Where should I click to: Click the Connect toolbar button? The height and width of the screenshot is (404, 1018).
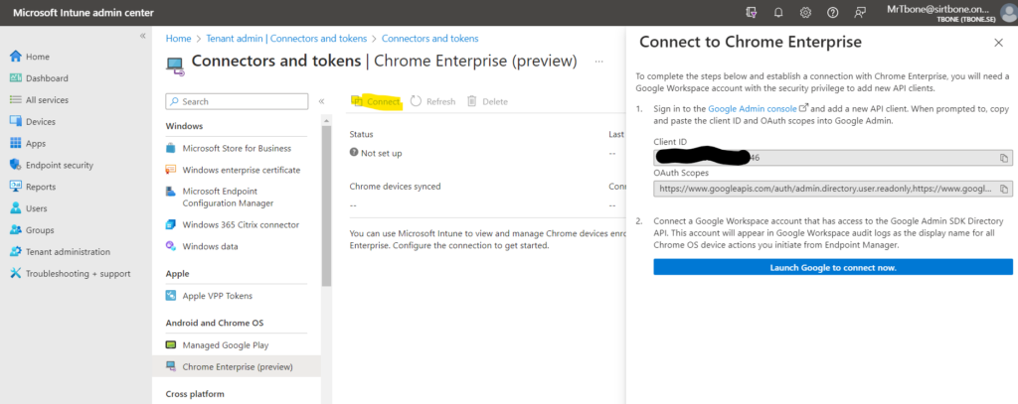click(x=376, y=102)
